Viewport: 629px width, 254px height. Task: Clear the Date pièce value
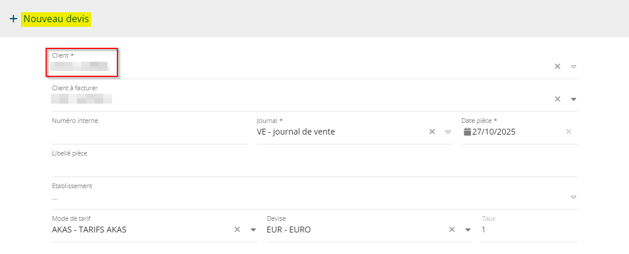[568, 132]
